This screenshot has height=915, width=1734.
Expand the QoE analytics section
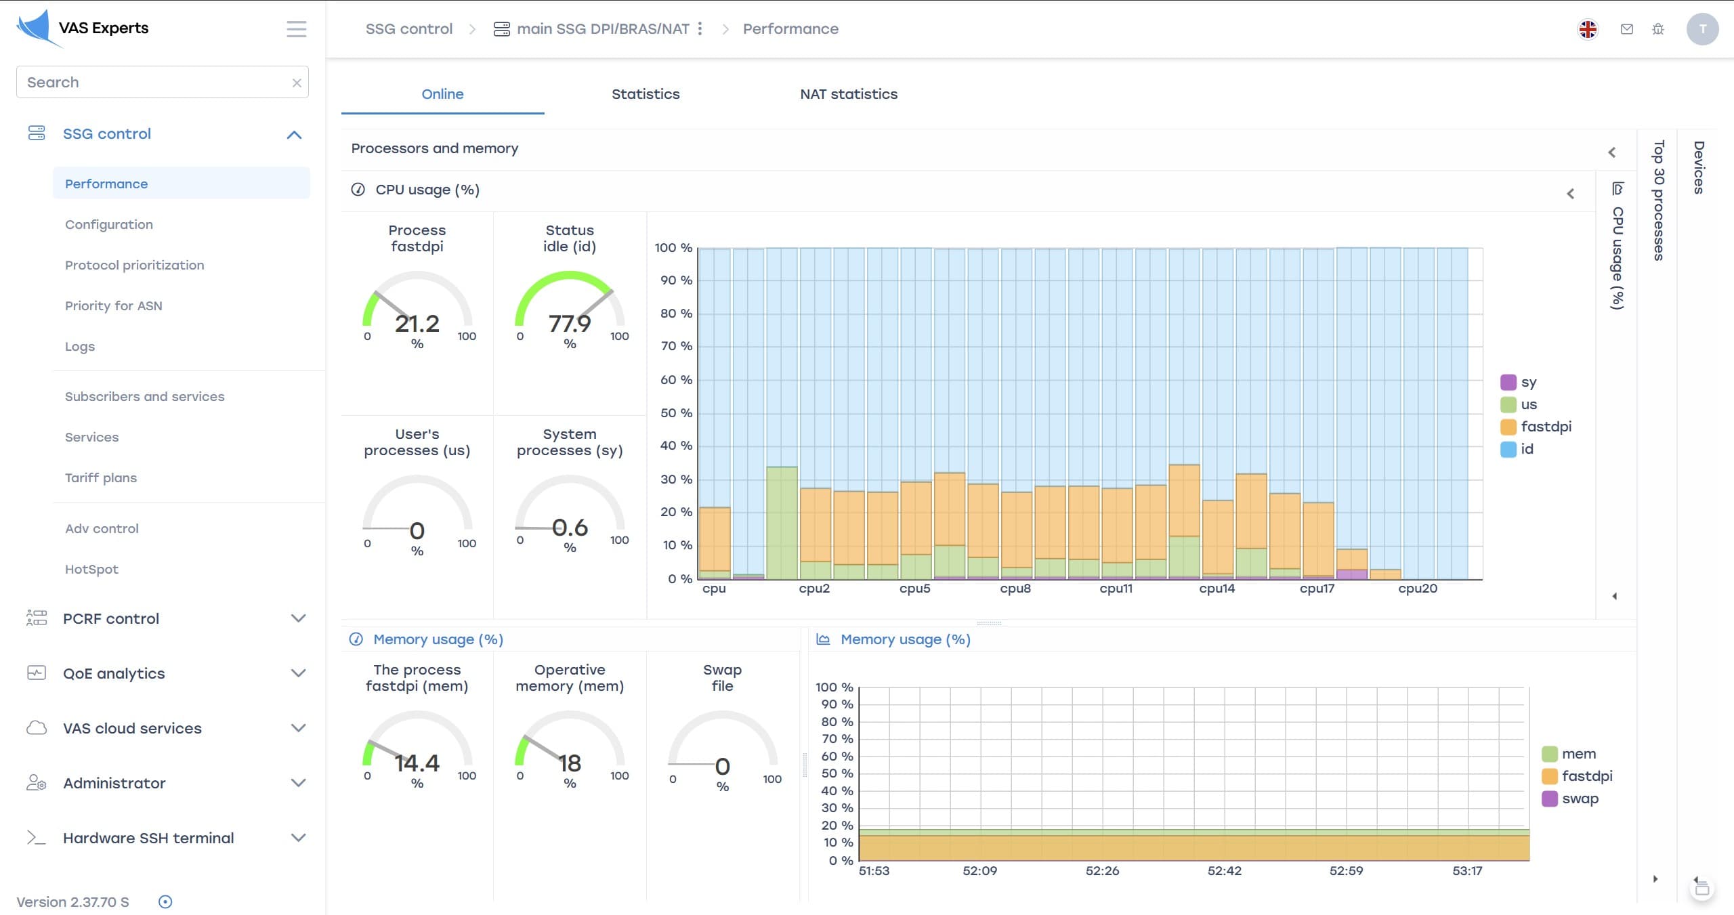[x=298, y=673]
